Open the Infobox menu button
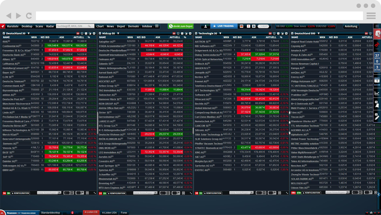Screen dimensions: 381x215 147,26
